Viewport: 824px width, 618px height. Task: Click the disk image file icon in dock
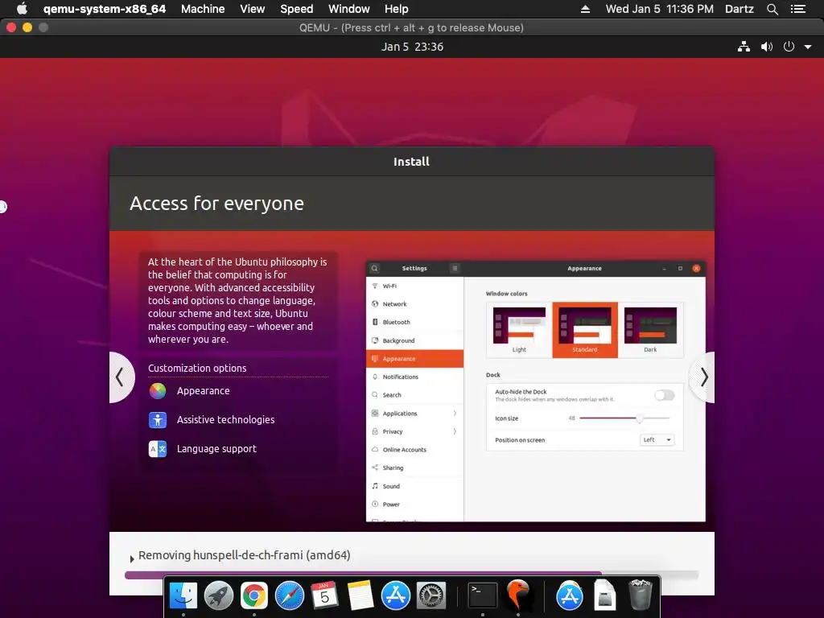pyautogui.click(x=605, y=595)
